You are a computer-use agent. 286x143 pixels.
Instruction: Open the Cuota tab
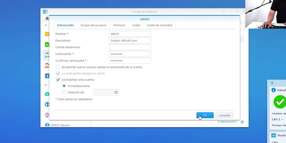pyautogui.click(x=136, y=25)
